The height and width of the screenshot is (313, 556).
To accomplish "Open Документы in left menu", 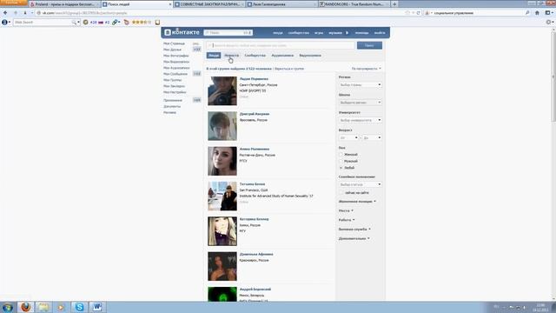I will click(x=172, y=106).
